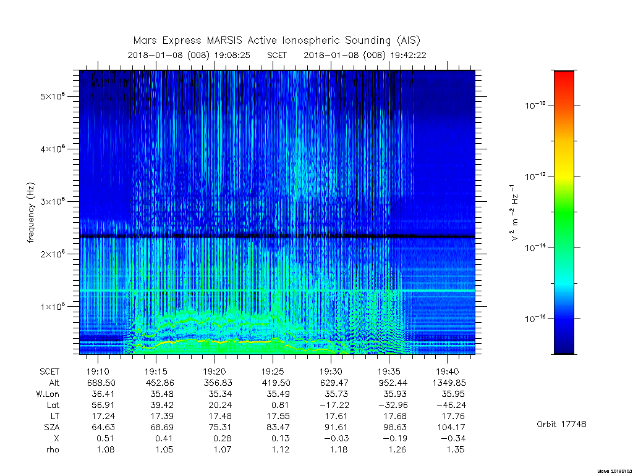Click the 'Alt' row header
This screenshot has height=474, width=633.
pos(54,383)
